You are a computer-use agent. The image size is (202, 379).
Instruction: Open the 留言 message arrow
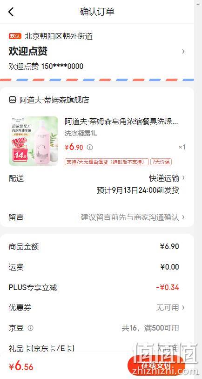pyautogui.click(x=183, y=217)
